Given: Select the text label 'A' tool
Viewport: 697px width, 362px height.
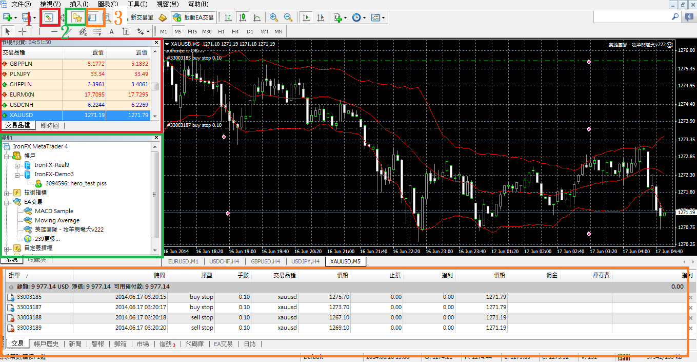Looking at the screenshot, I should [x=111, y=31].
